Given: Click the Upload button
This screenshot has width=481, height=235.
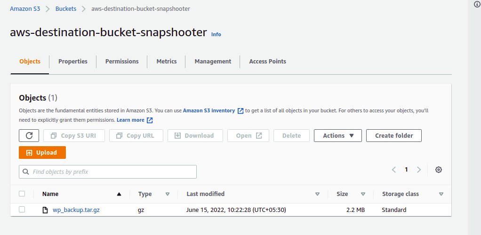Looking at the screenshot, I should (42, 153).
